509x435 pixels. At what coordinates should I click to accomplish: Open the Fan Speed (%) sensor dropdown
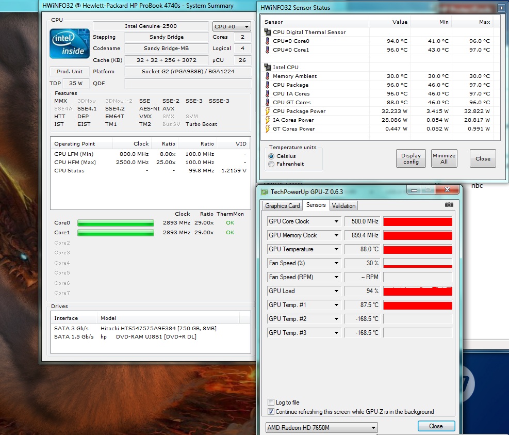click(x=336, y=263)
